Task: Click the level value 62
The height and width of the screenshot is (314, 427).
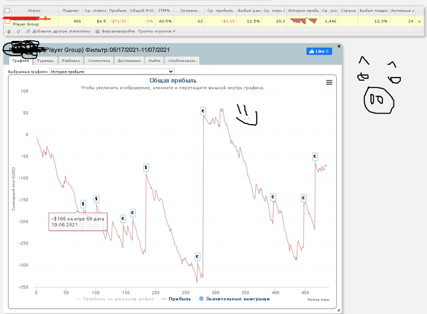Action: pyautogui.click(x=200, y=21)
